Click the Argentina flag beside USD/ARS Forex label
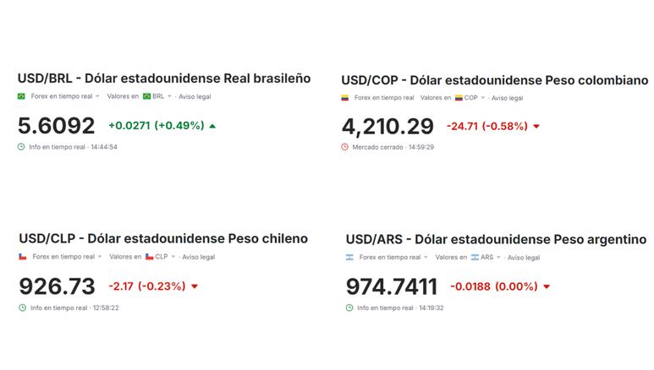The height and width of the screenshot is (370, 654). point(349,258)
